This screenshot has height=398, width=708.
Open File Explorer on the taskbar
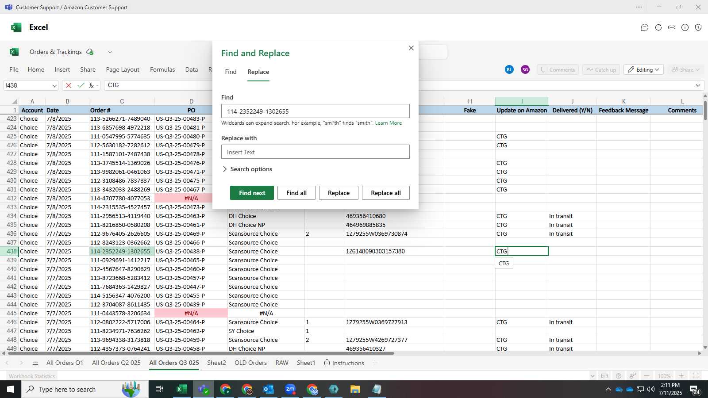coord(355,389)
